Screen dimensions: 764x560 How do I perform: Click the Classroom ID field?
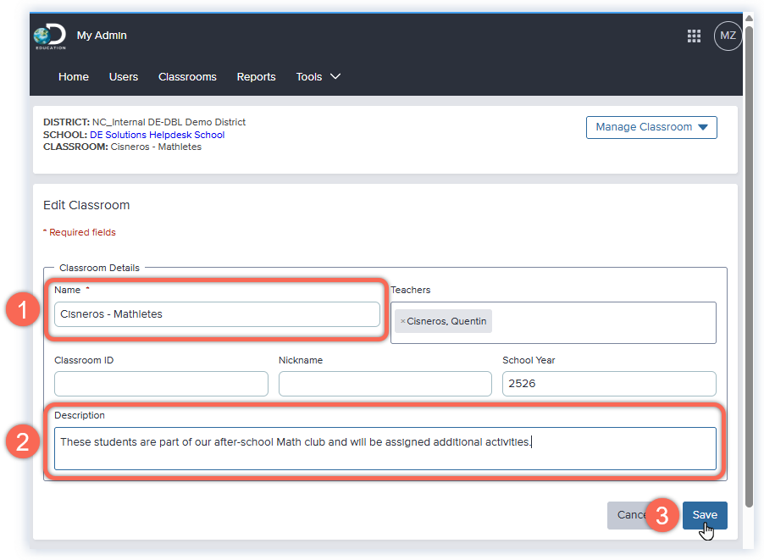(x=161, y=383)
